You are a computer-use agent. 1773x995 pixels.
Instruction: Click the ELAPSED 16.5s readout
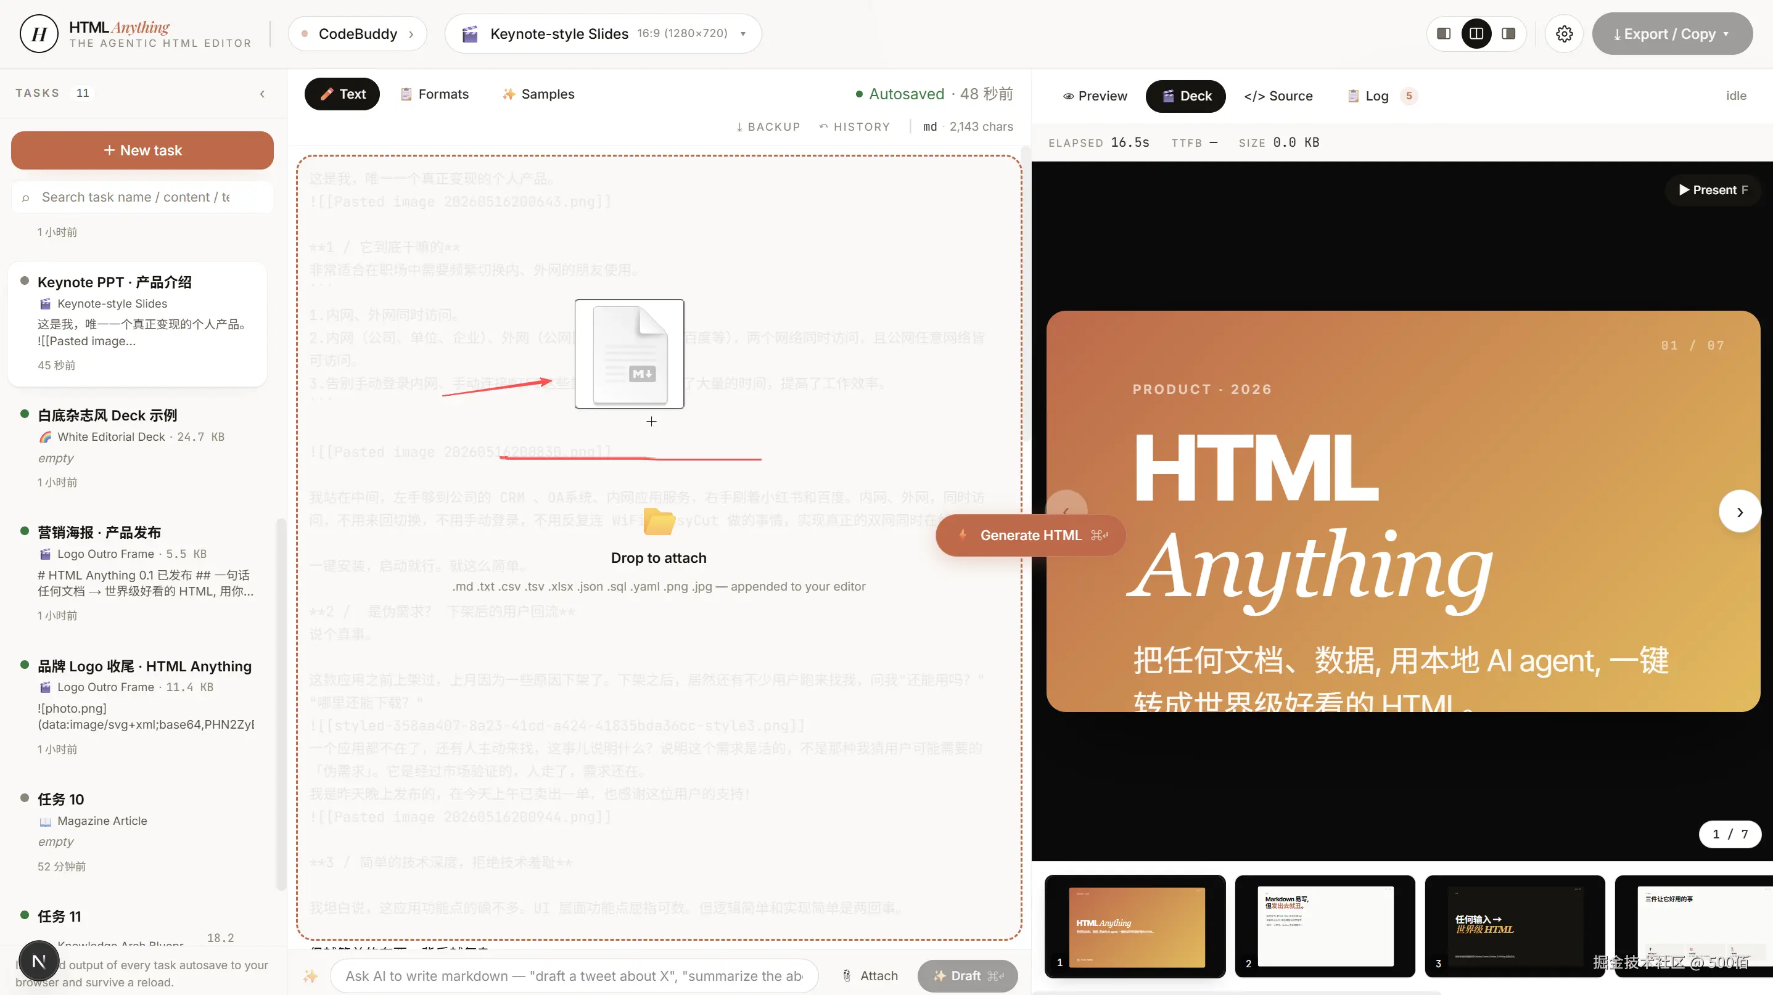click(1098, 142)
